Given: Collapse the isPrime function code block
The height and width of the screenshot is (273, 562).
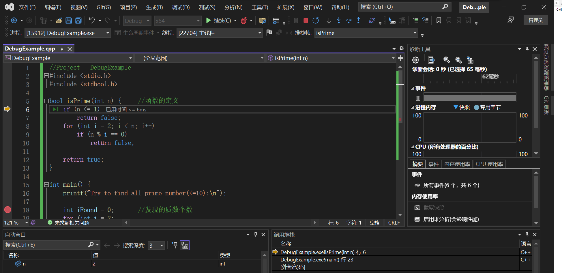Looking at the screenshot, I should click(46, 101).
